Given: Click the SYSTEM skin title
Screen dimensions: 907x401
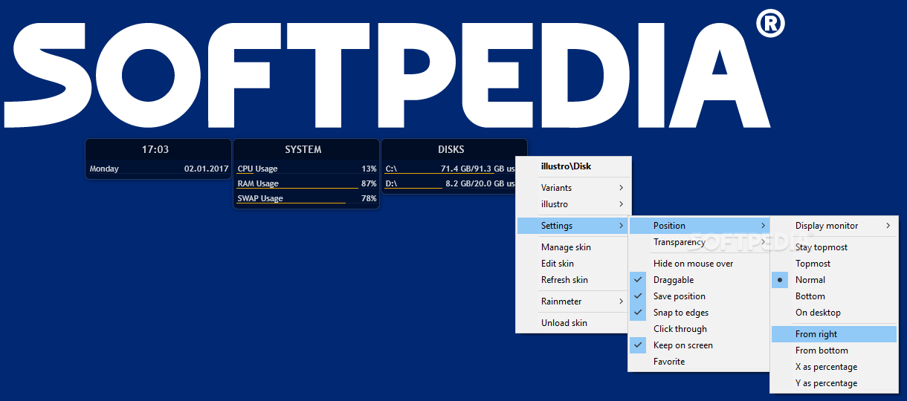Looking at the screenshot, I should coord(303,149).
